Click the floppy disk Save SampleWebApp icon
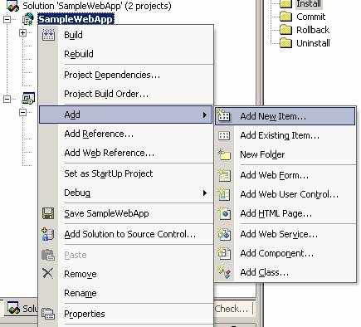 [48, 213]
